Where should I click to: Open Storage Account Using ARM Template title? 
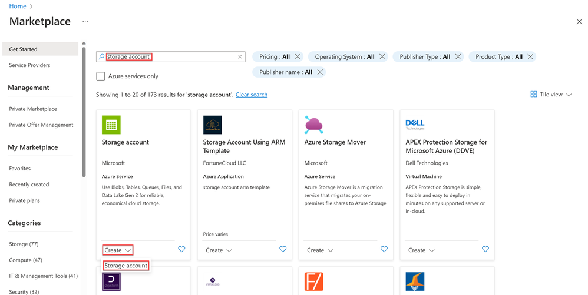244,146
